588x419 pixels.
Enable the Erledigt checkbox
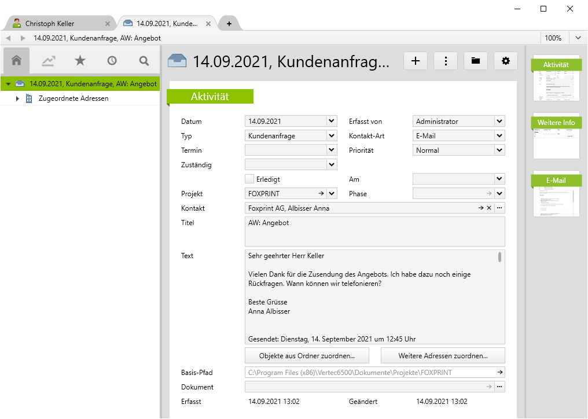tap(249, 179)
